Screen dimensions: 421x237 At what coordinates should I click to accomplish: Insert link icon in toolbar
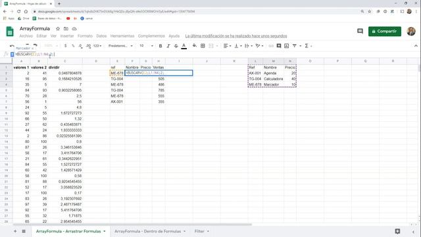[x=271, y=46]
